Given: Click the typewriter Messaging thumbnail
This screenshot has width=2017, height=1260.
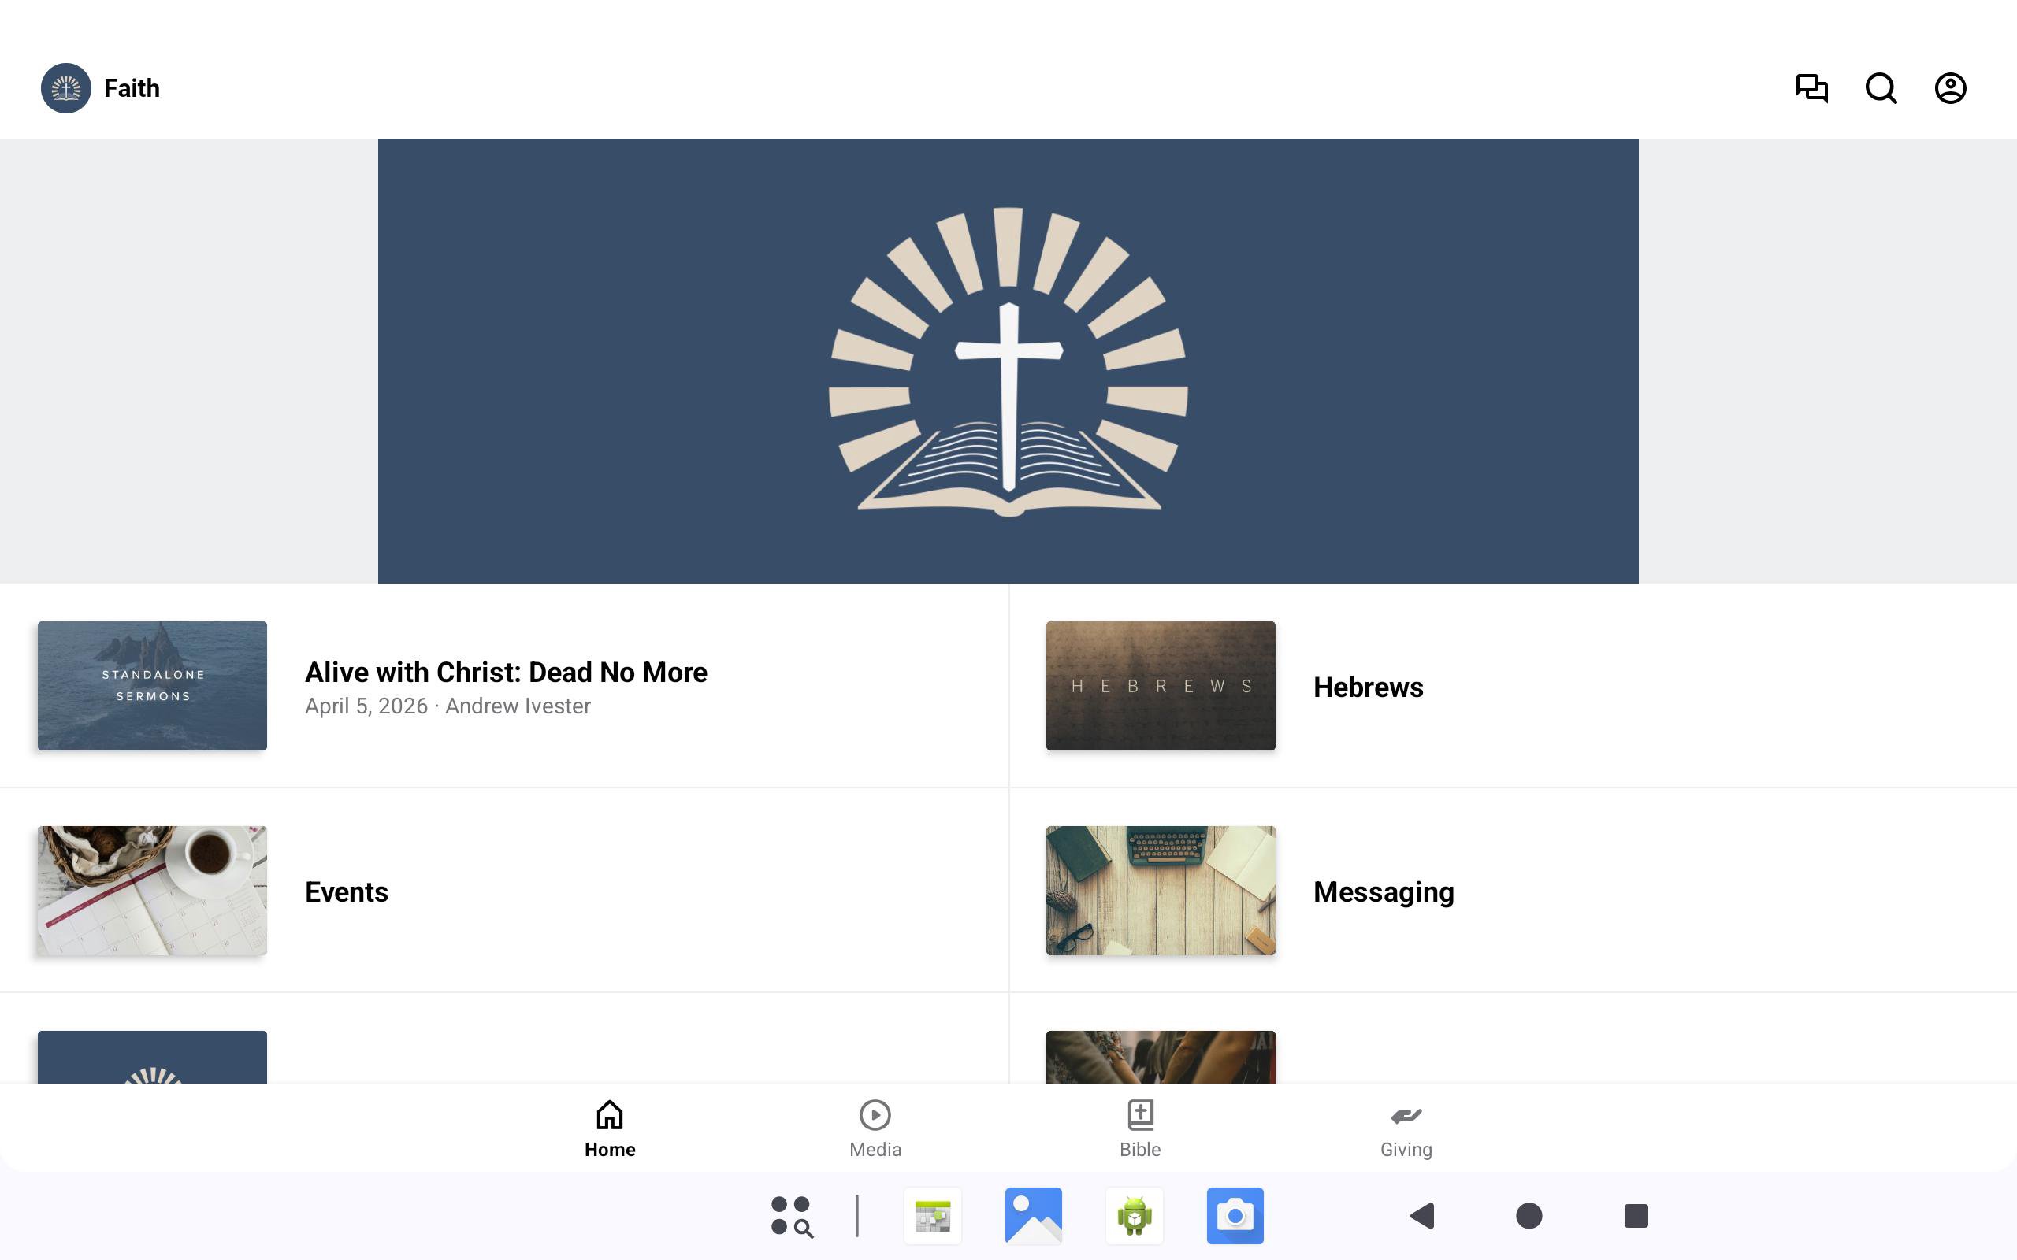Looking at the screenshot, I should pyautogui.click(x=1161, y=890).
